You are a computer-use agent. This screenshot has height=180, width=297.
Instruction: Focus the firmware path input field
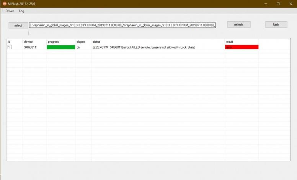[x=122, y=25]
